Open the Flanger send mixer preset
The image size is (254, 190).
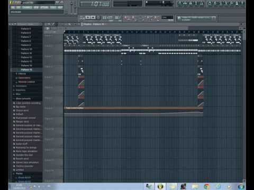(x=22, y=121)
